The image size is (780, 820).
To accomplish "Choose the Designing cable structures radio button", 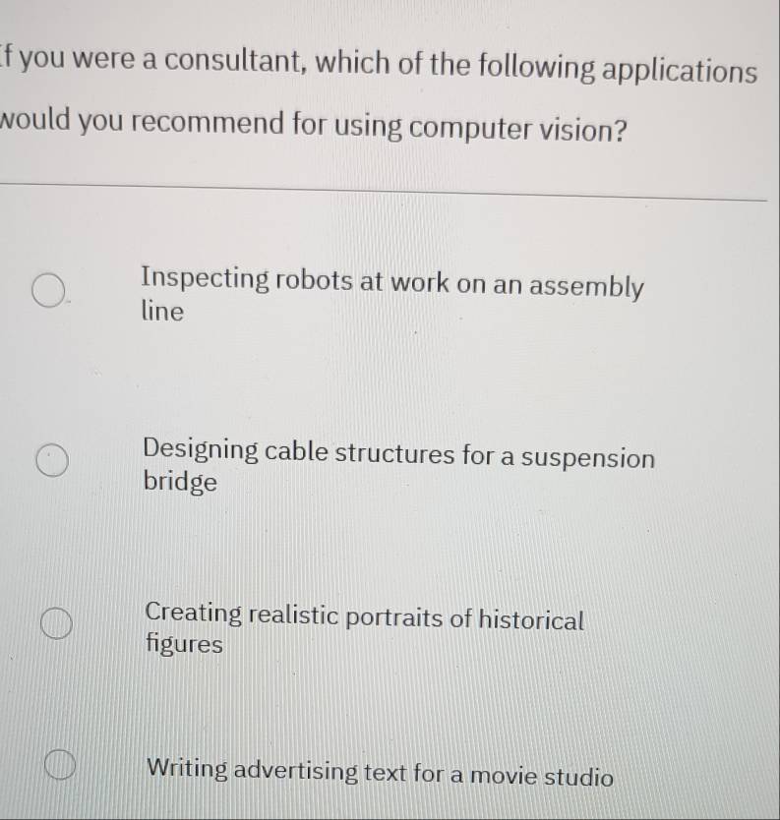I will [x=51, y=461].
